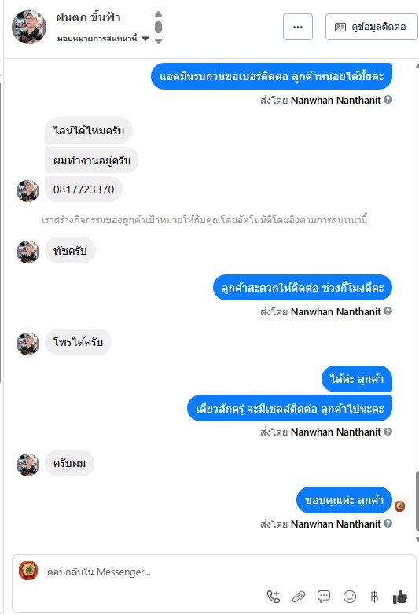
Task: Click the up arrow beside the contact name
Action: tap(158, 13)
